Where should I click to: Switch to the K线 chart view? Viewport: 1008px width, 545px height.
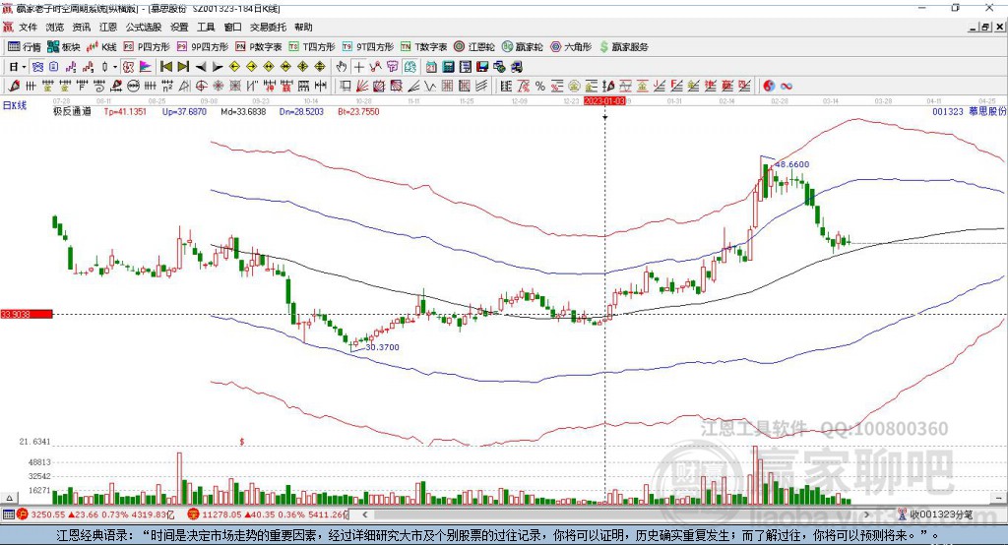click(102, 47)
